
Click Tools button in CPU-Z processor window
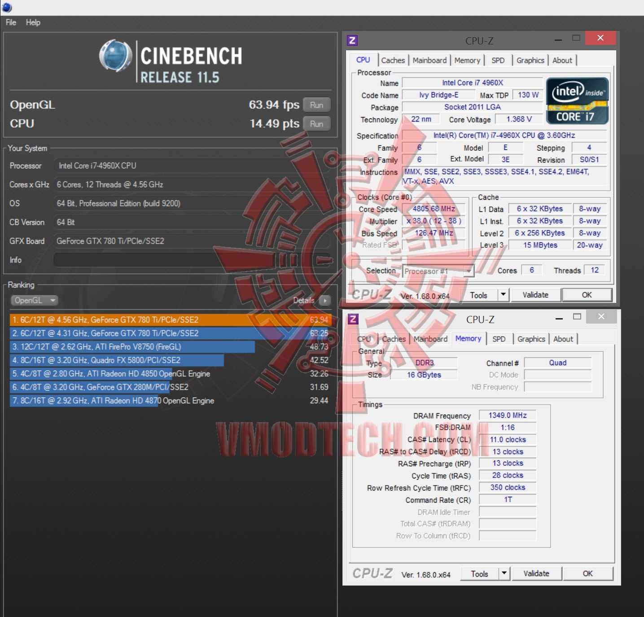pyautogui.click(x=478, y=295)
